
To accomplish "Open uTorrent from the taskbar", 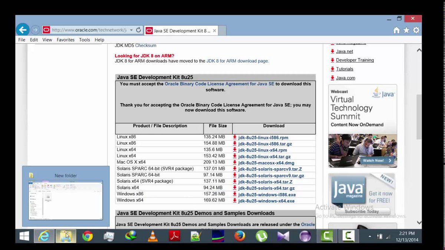I will pyautogui.click(x=261, y=236).
